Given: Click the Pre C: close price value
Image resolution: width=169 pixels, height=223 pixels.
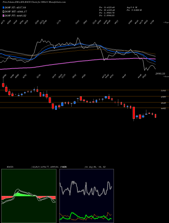Looking at the screenshot, I should [x=107, y=16].
